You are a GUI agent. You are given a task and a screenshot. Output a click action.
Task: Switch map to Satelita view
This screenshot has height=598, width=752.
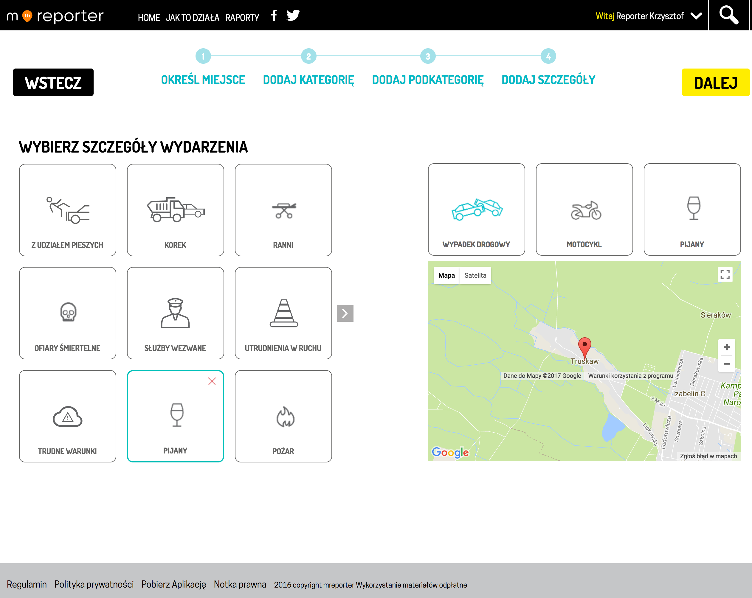click(475, 276)
